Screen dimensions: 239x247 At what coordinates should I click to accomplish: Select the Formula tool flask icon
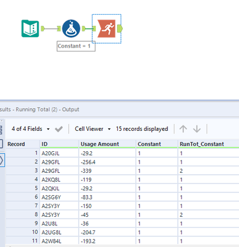pos(71,28)
